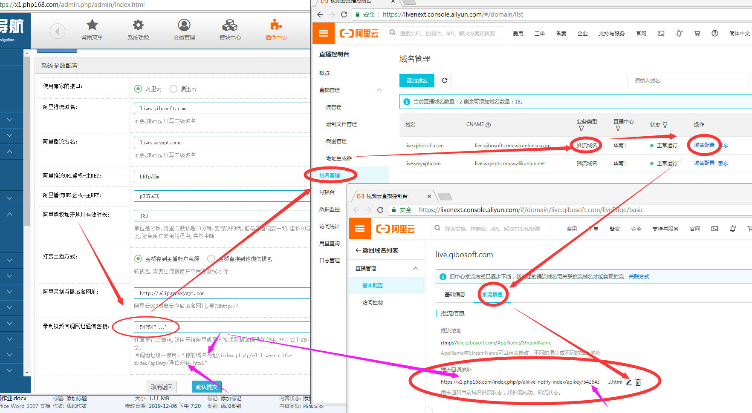This screenshot has height=413, width=752.
Task: Open the 状态 column filter
Action: tap(665, 125)
